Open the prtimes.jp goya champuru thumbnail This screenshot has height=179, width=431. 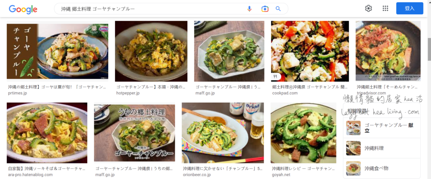(57, 51)
